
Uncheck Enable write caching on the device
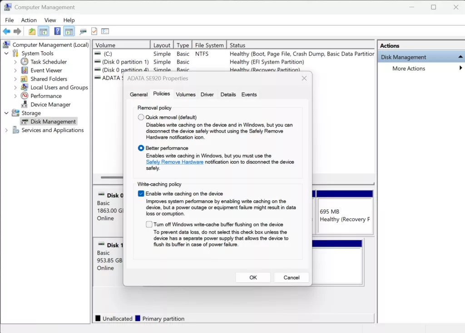click(141, 194)
